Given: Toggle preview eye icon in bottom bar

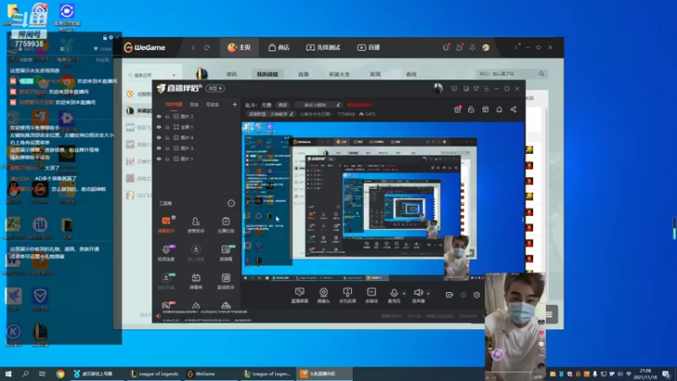Looking at the screenshot, I should (x=463, y=295).
